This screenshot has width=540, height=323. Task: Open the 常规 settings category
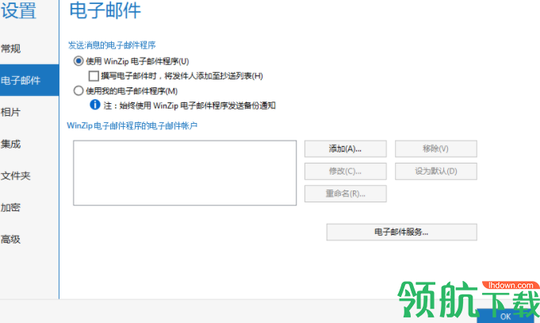click(11, 48)
